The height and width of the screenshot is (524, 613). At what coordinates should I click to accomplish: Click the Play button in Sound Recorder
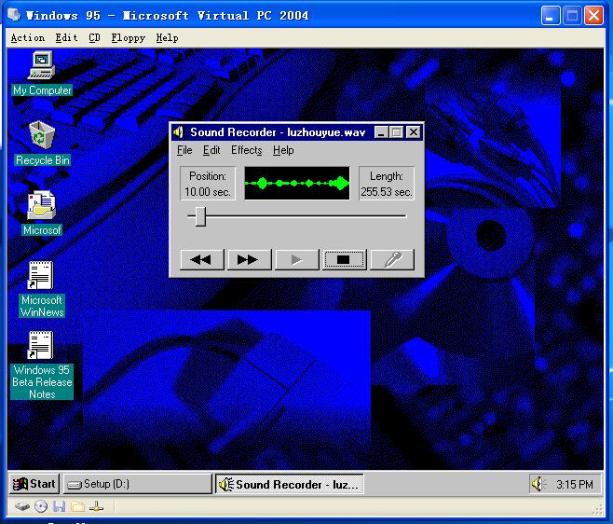[297, 259]
